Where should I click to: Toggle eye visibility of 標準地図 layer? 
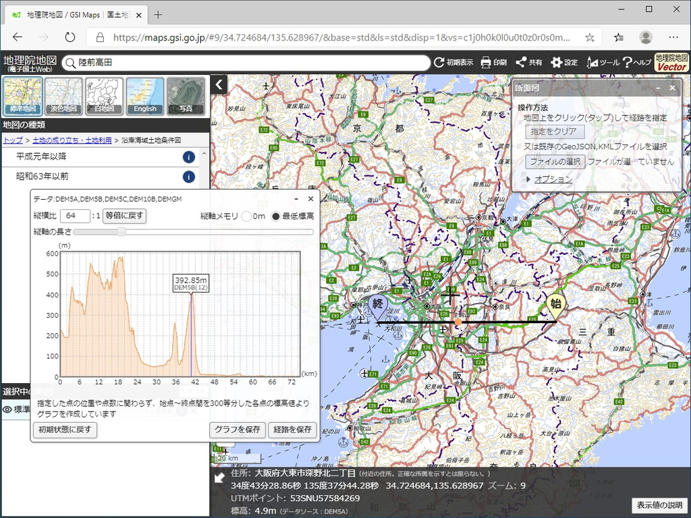[8, 409]
